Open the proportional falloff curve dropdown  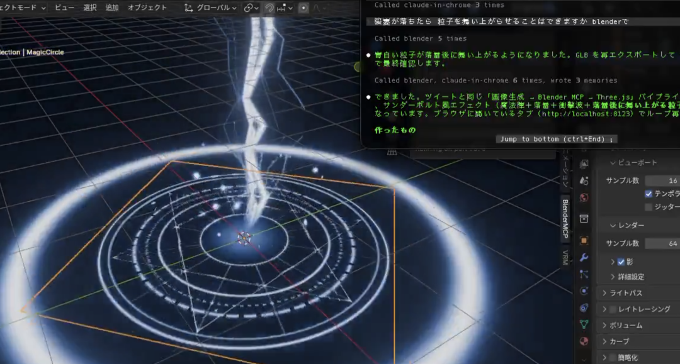click(x=320, y=8)
